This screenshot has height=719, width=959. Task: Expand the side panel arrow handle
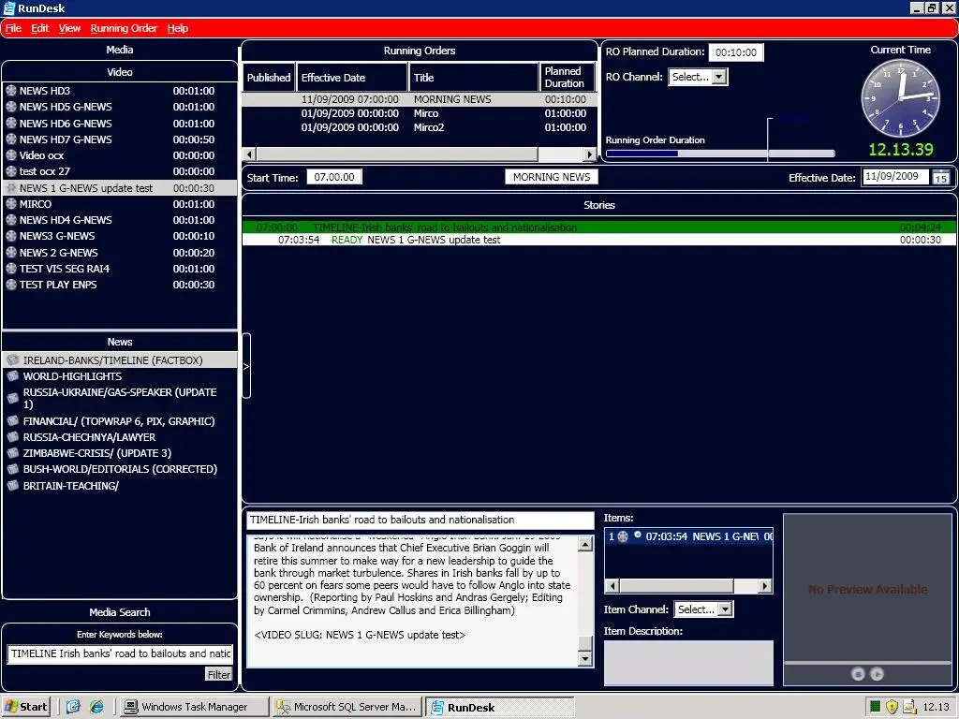pos(246,366)
